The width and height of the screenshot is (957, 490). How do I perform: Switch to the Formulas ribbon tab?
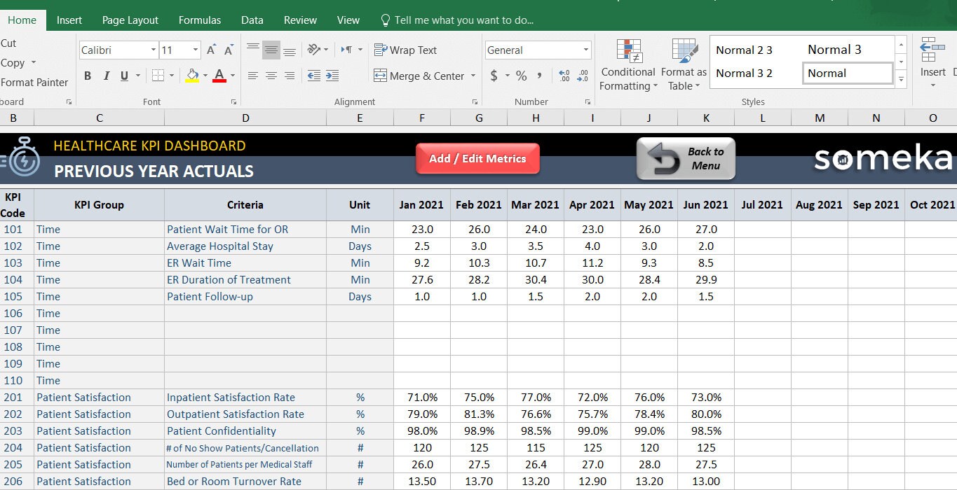click(x=199, y=20)
